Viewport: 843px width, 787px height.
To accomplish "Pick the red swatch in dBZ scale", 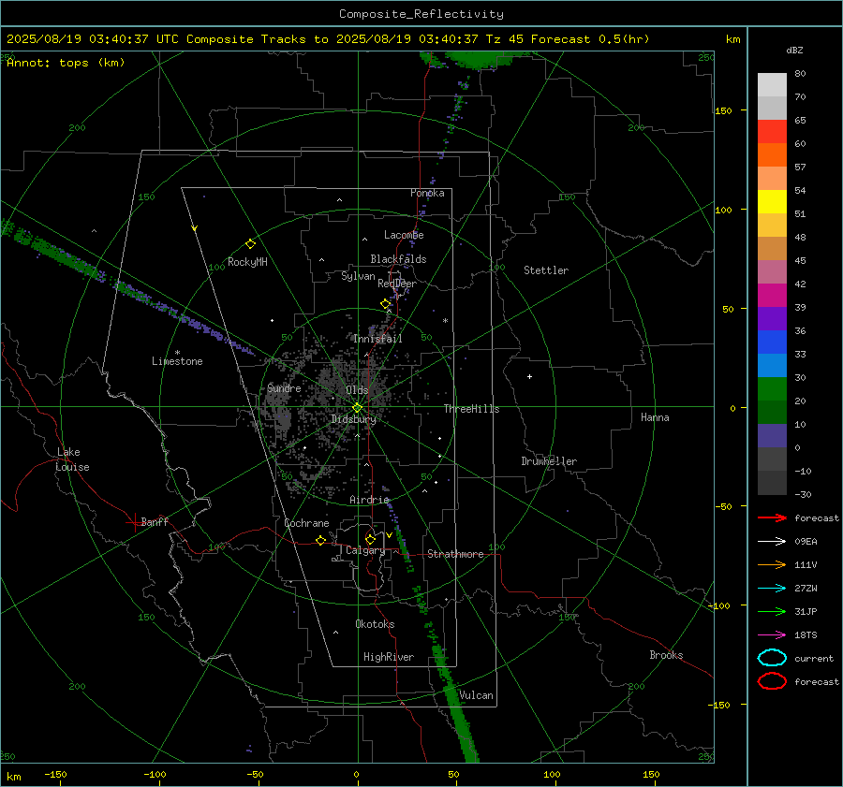I will point(772,132).
